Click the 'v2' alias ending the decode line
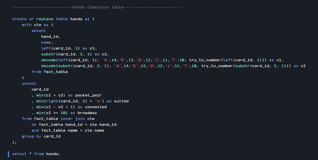Image resolution: width=318 pixels, height=160 pixels. coord(303,66)
